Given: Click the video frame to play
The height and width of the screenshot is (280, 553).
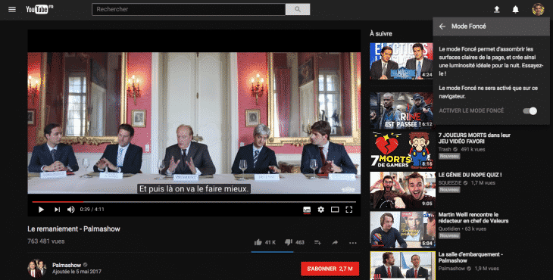Looking at the screenshot, I should 194,123.
